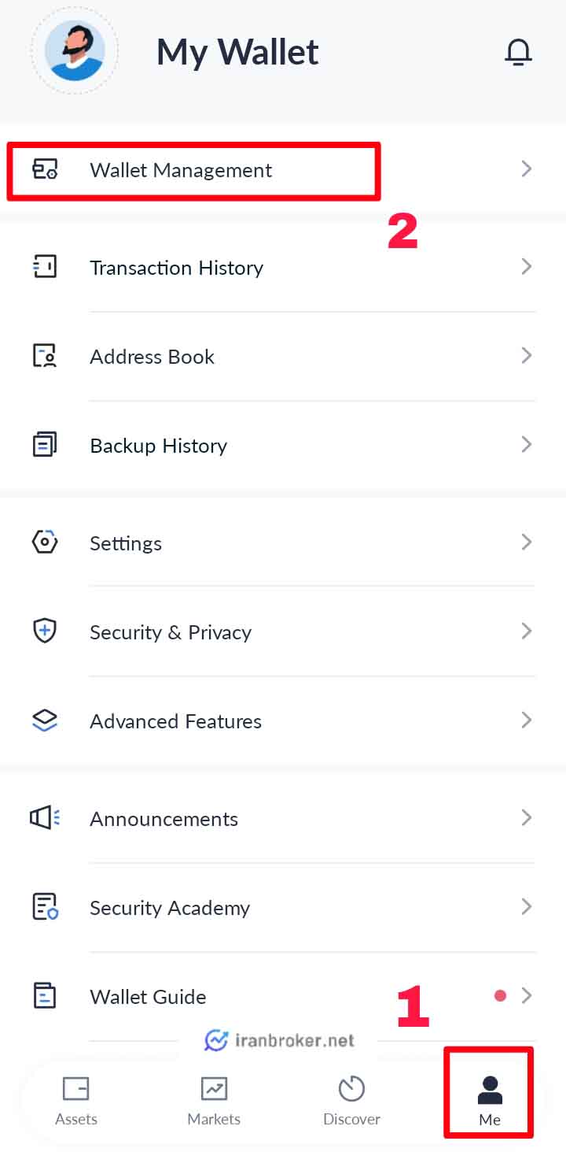
Task: Open the Discover tab
Action: point(351,1101)
